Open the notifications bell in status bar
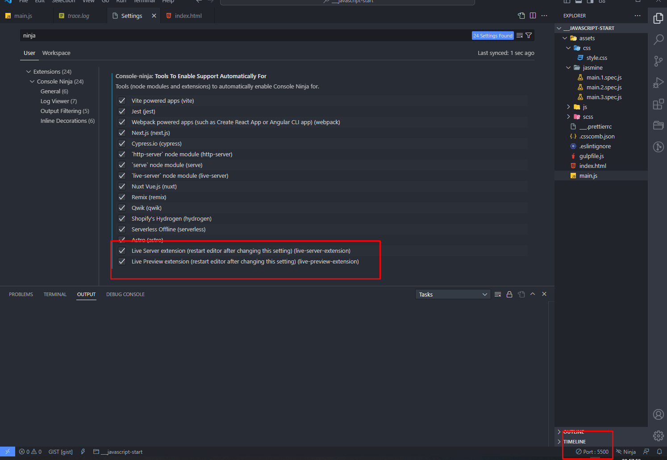Viewport: 667px width, 460px height. pyautogui.click(x=659, y=452)
